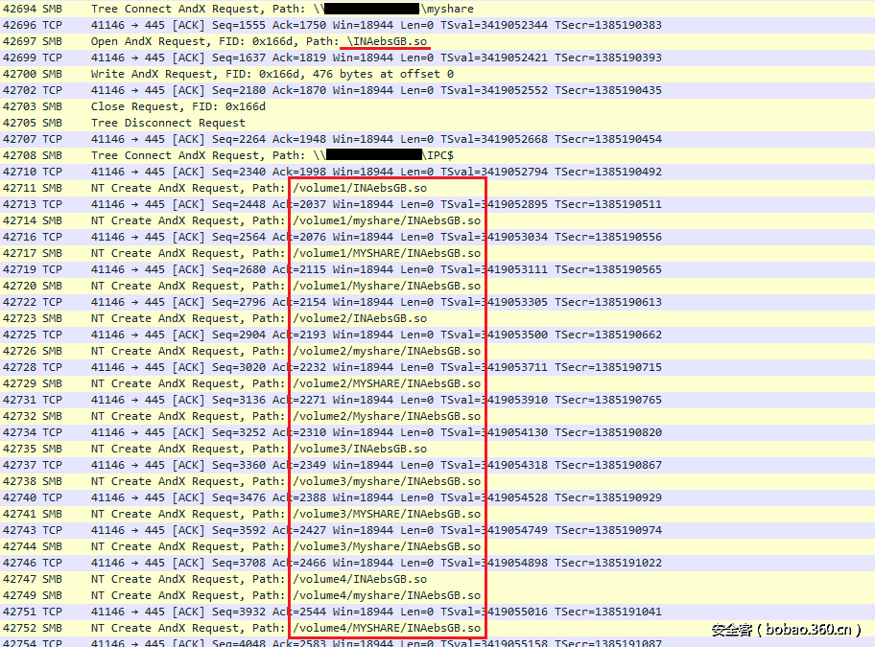Select packet 42752 path /volume4/MYSHARE/INAebsGB.so
This screenshot has width=875, height=647.
click(437, 628)
